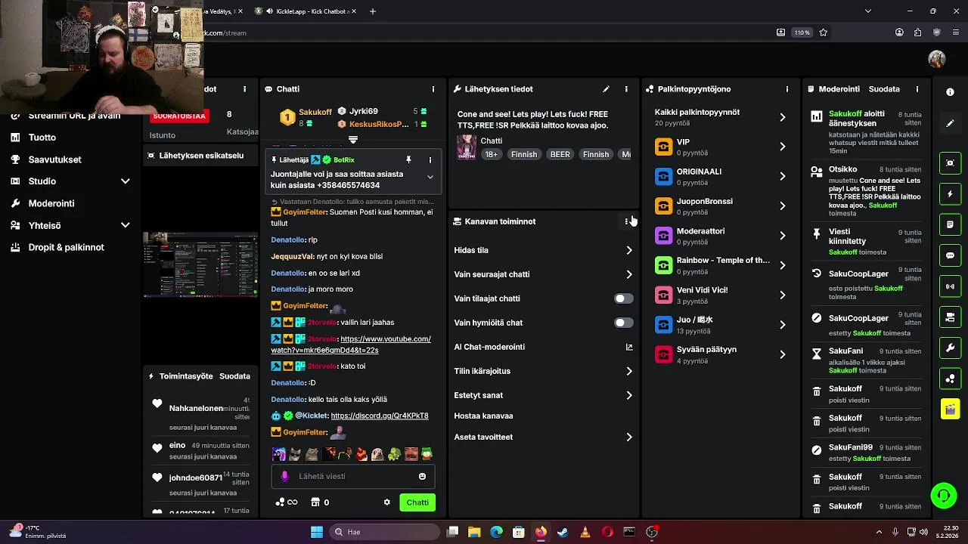
Task: Open Syvään päätyyn reward requests
Action: [x=721, y=354]
